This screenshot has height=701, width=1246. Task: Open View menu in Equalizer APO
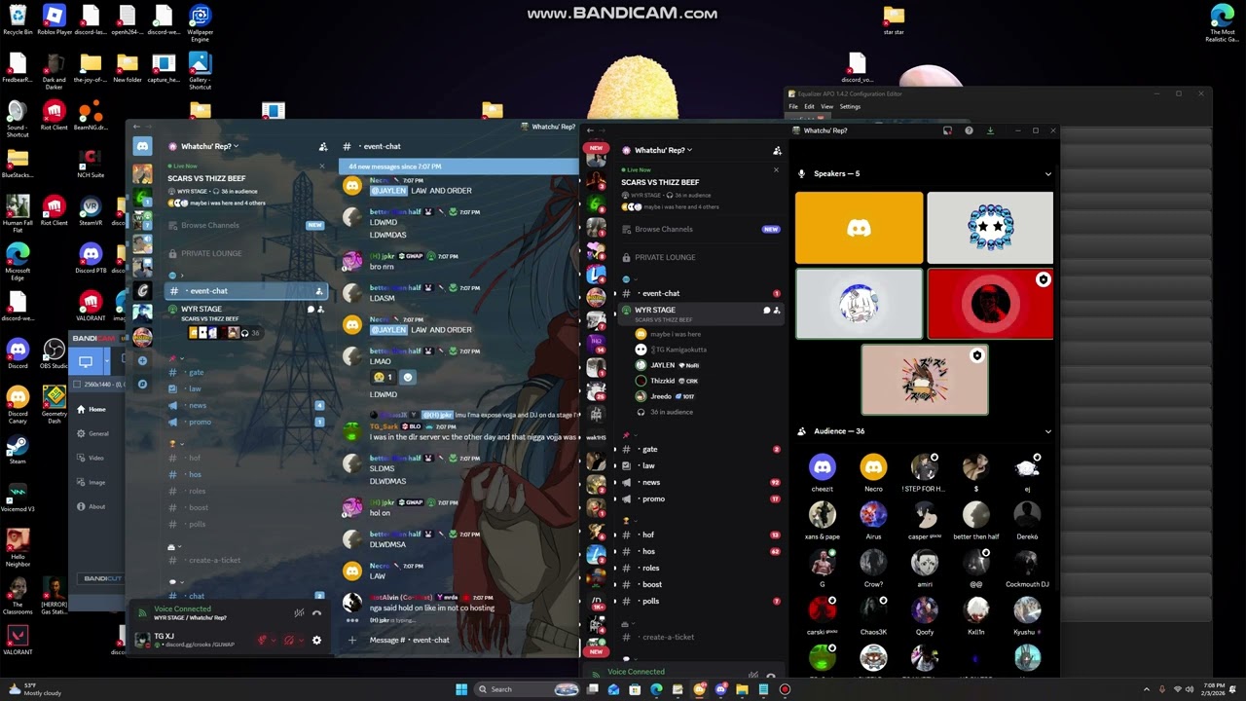[x=826, y=107]
